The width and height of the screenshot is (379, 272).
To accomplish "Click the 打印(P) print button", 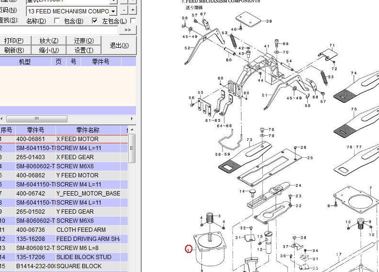I will pos(14,41).
